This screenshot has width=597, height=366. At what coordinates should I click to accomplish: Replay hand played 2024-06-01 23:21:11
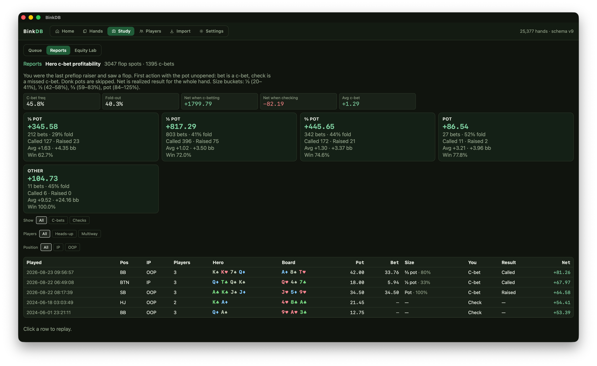tap(298, 312)
